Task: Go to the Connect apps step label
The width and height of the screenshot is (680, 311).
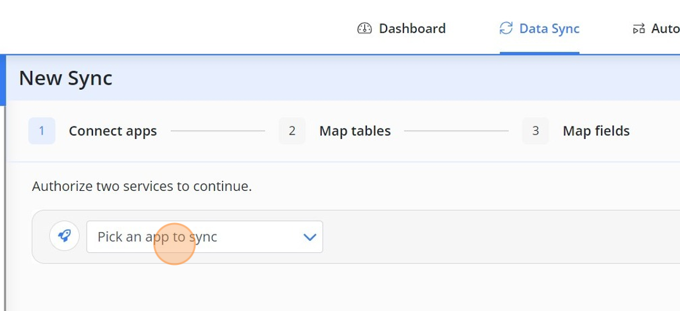Action: [x=113, y=131]
